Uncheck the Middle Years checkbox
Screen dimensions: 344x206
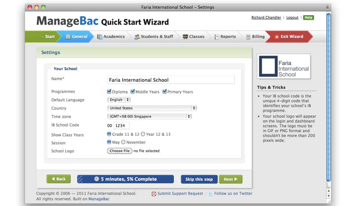click(x=133, y=92)
